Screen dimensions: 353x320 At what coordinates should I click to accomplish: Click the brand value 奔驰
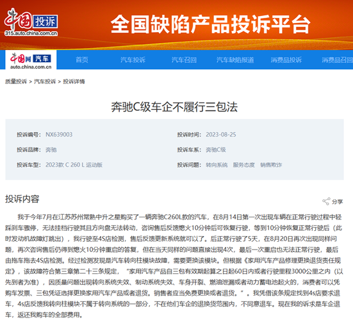tap(51, 149)
